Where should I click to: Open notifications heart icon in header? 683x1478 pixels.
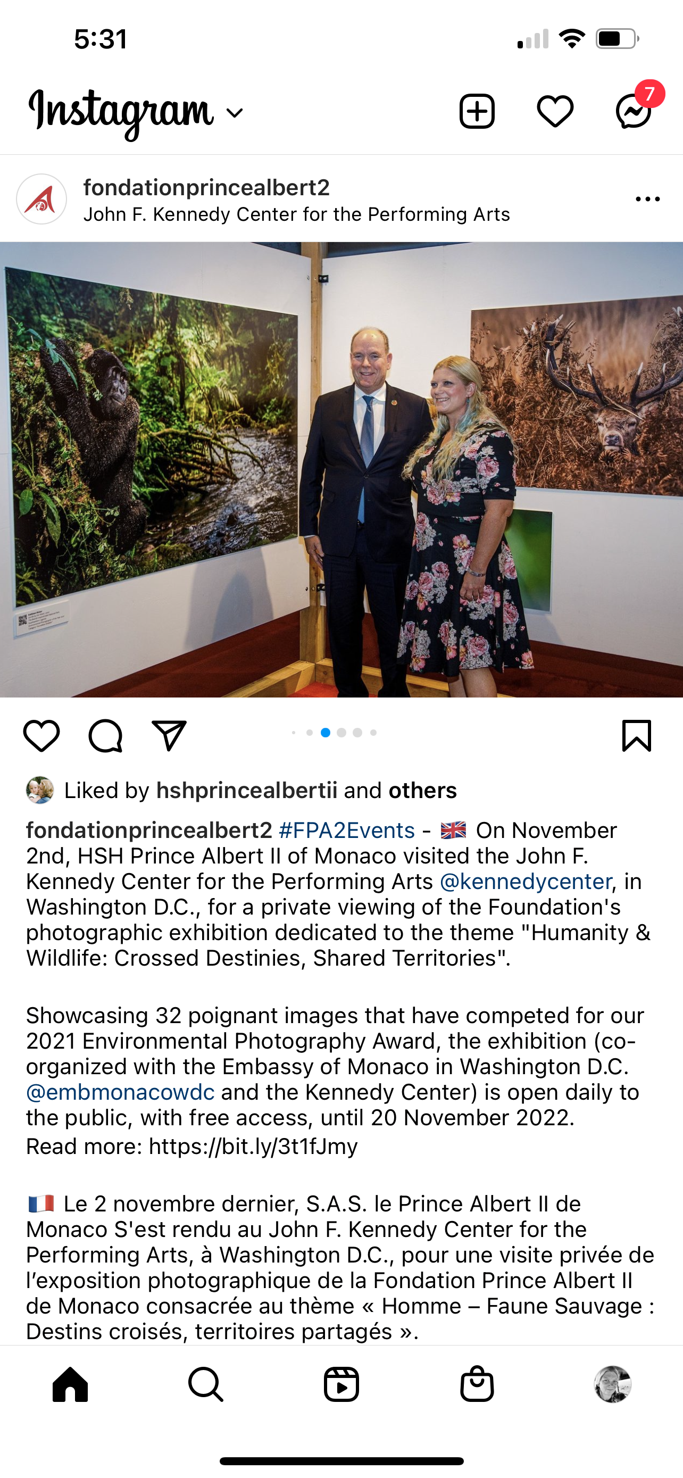(555, 111)
